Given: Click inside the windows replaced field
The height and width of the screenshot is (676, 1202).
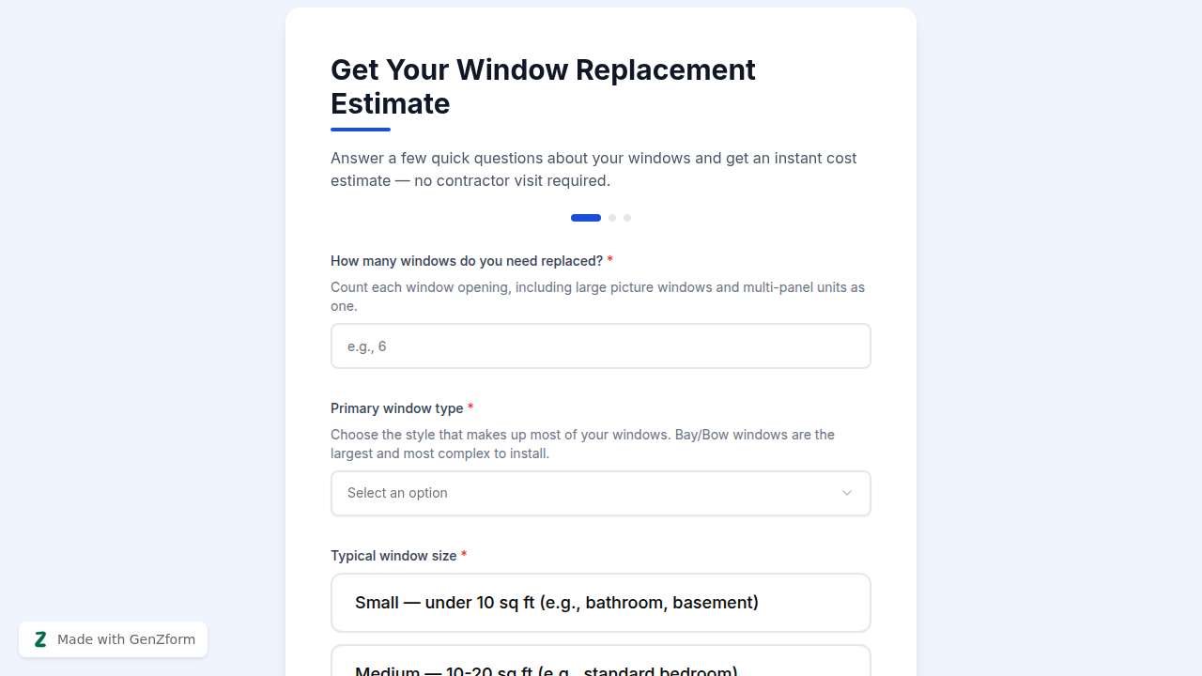Looking at the screenshot, I should (600, 346).
